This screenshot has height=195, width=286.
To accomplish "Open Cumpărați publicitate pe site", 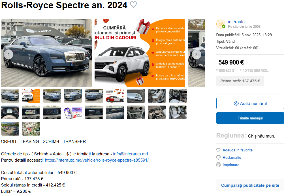I will tap(250, 185).
